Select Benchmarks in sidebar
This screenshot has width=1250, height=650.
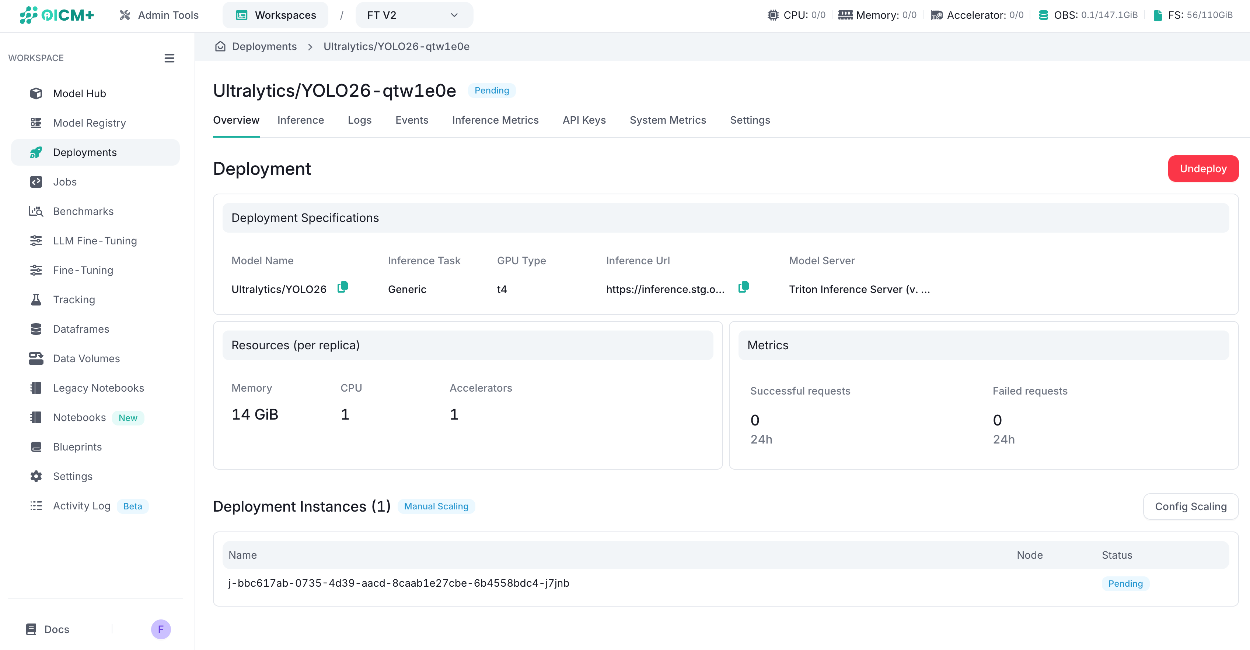click(x=95, y=211)
